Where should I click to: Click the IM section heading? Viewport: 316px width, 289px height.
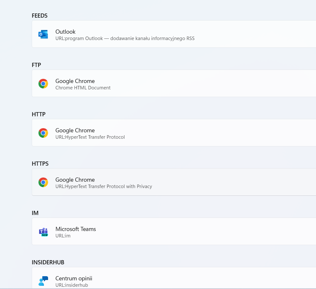pyautogui.click(x=35, y=213)
